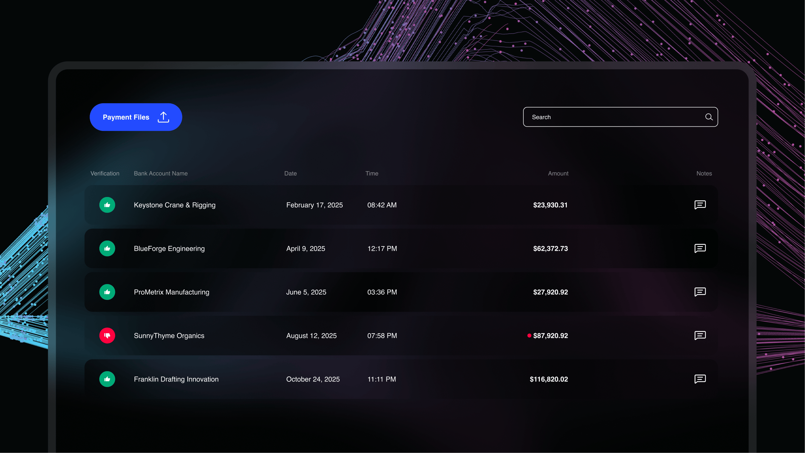This screenshot has height=453, width=805.
Task: Select the SunnyThyme Organics name
Action: (169, 336)
